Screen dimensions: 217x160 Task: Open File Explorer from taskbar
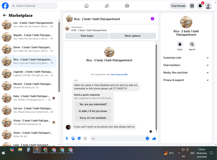[x=20, y=150]
